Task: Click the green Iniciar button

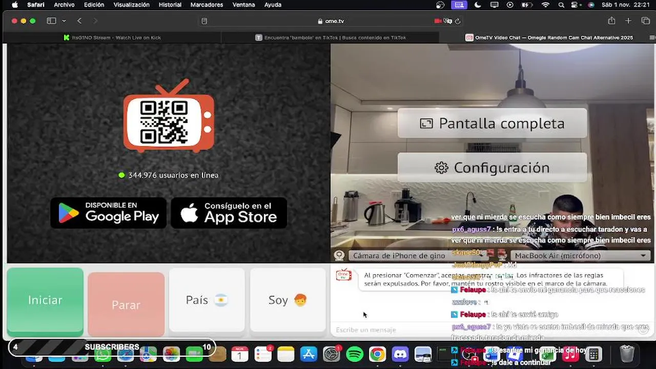Action: tap(45, 301)
